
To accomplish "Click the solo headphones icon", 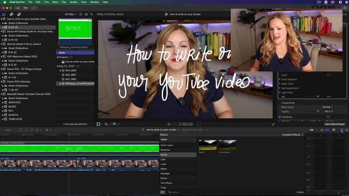I will (322, 130).
